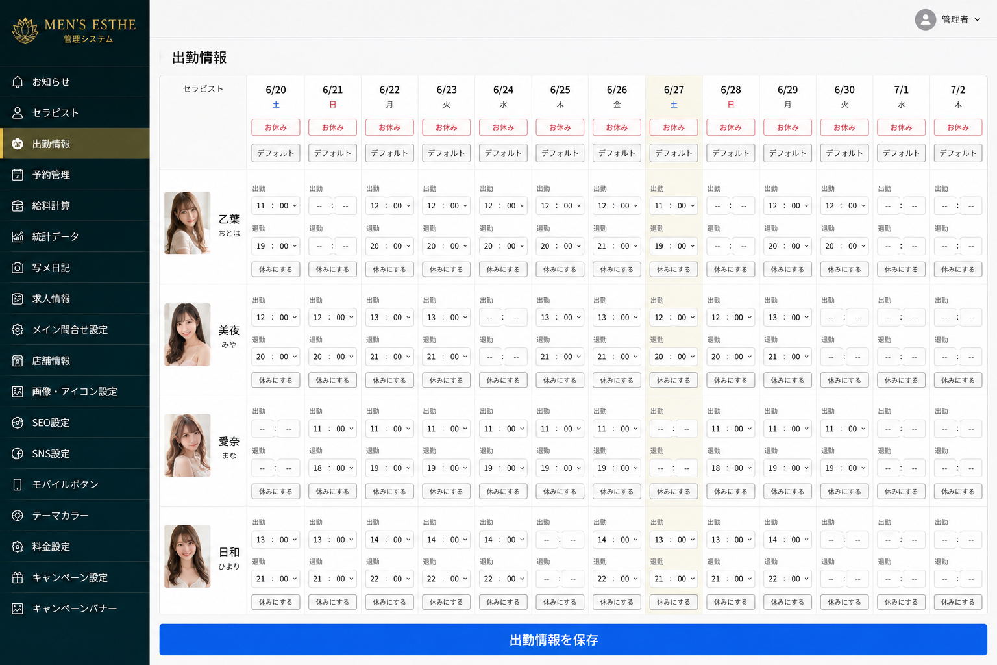Click the セラピスト person icon

click(x=18, y=112)
